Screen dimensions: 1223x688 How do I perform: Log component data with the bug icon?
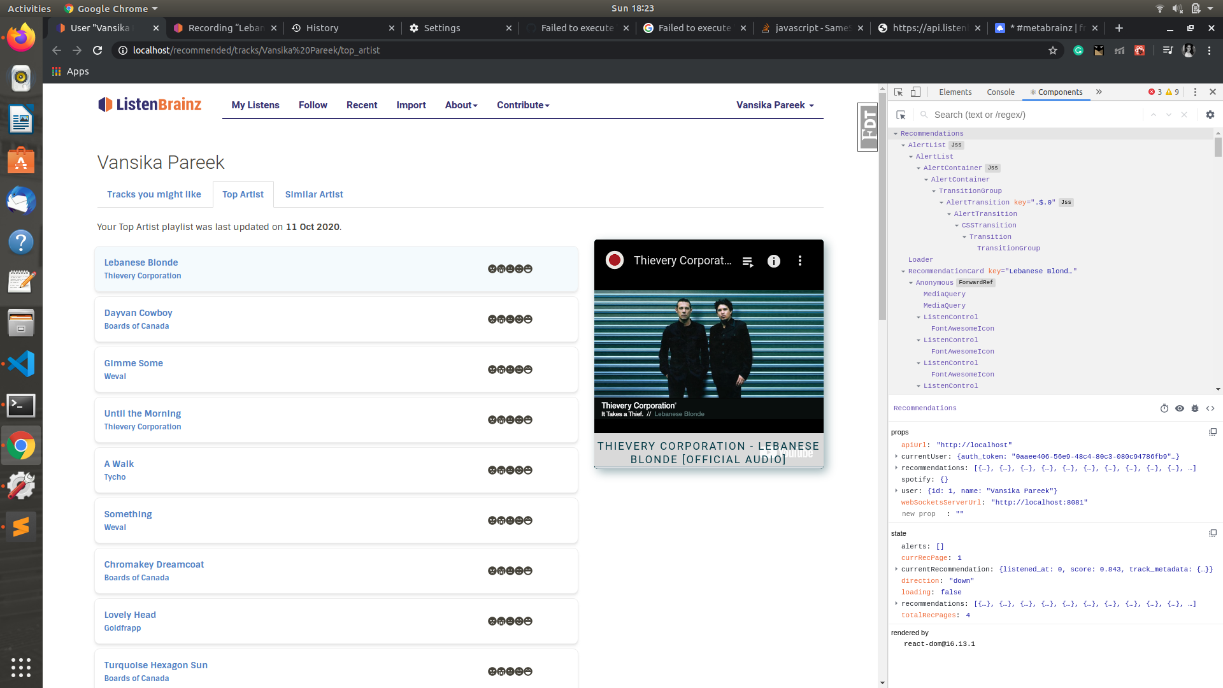coord(1195,408)
